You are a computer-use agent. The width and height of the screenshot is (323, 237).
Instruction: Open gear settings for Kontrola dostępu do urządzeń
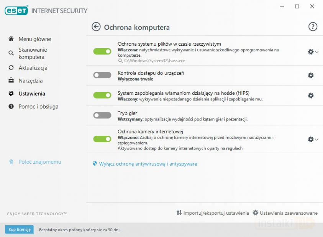[x=311, y=76]
